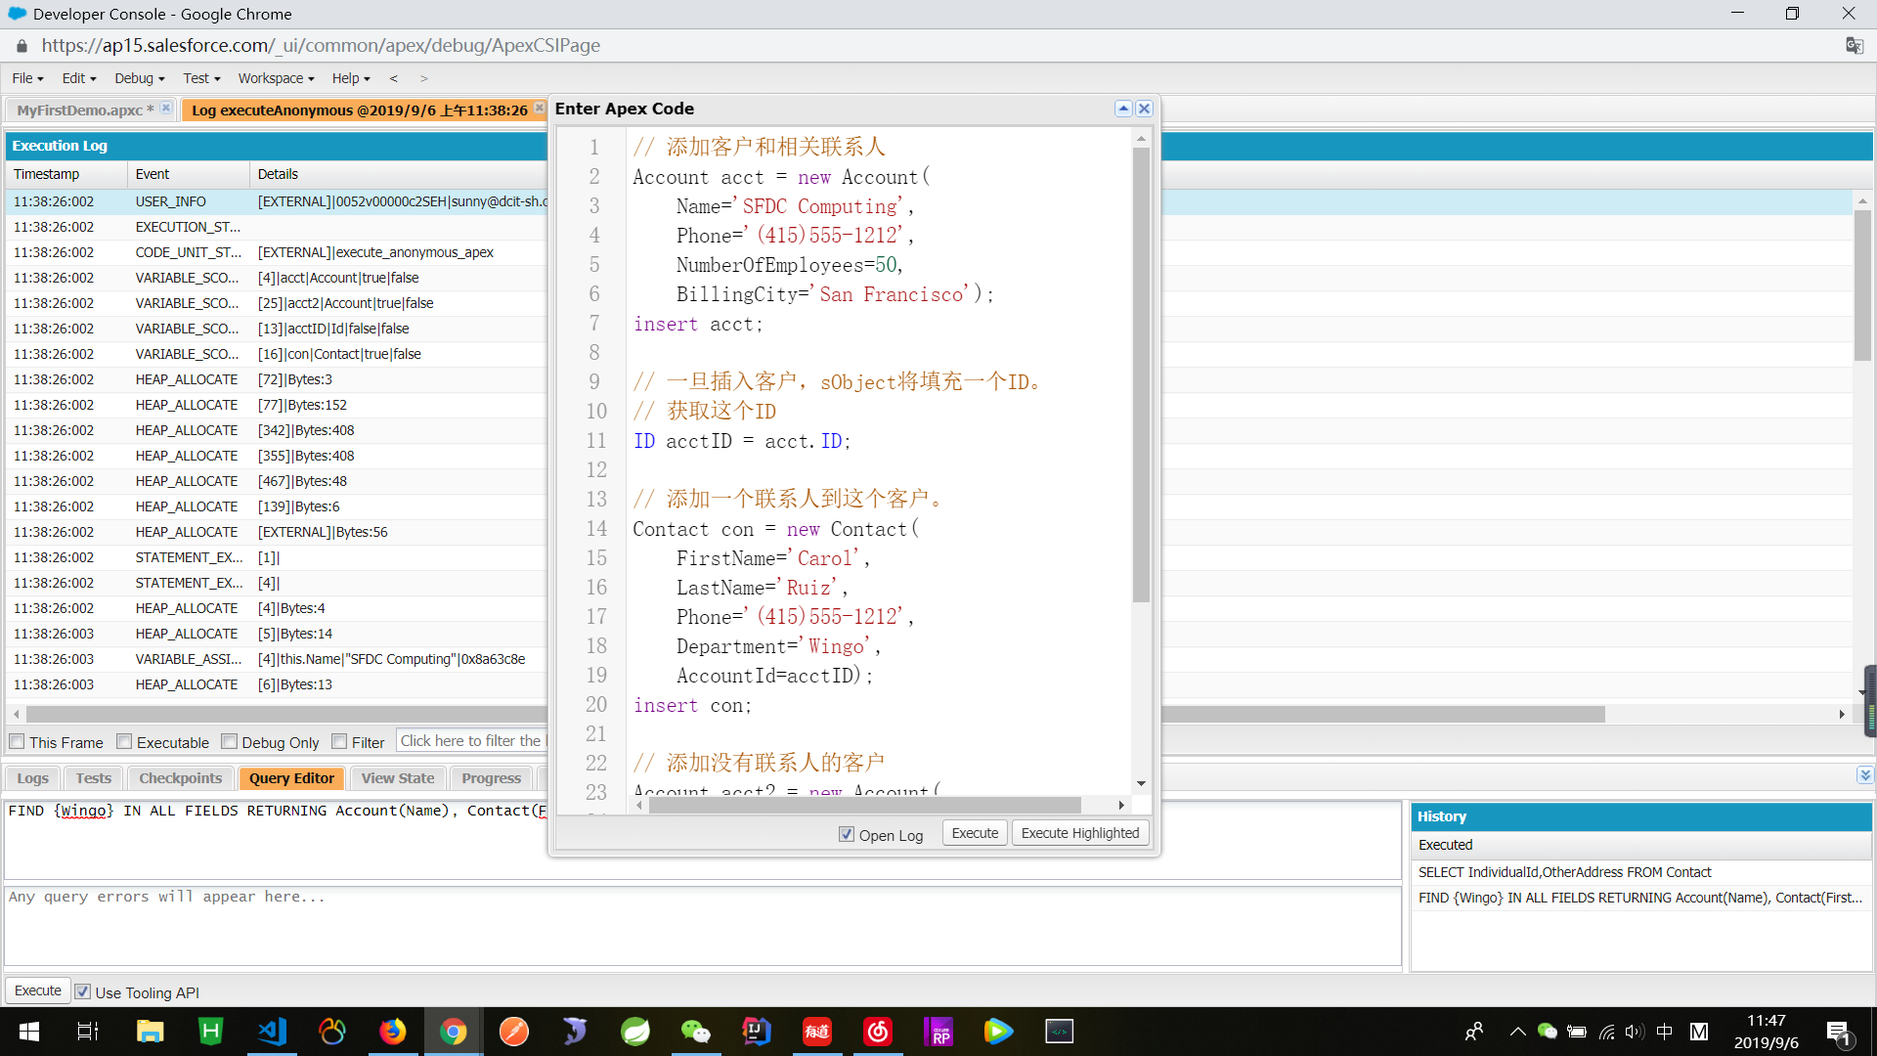
Task: Click the log filter text field
Action: click(x=471, y=741)
